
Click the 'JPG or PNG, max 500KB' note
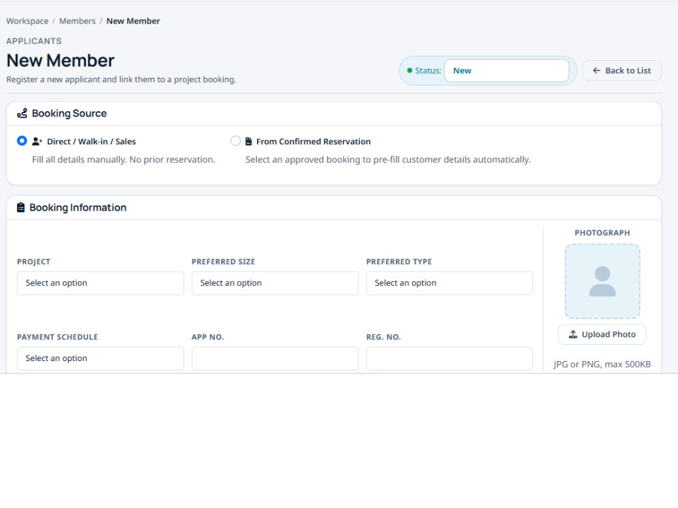pos(602,364)
